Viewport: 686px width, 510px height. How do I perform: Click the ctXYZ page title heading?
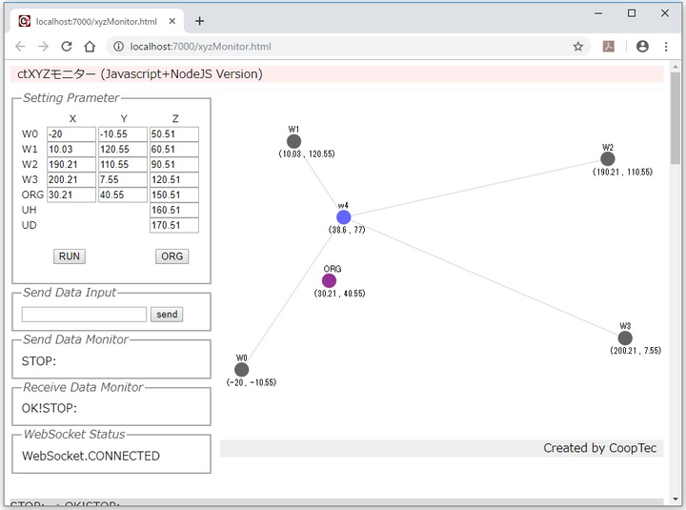click(139, 74)
